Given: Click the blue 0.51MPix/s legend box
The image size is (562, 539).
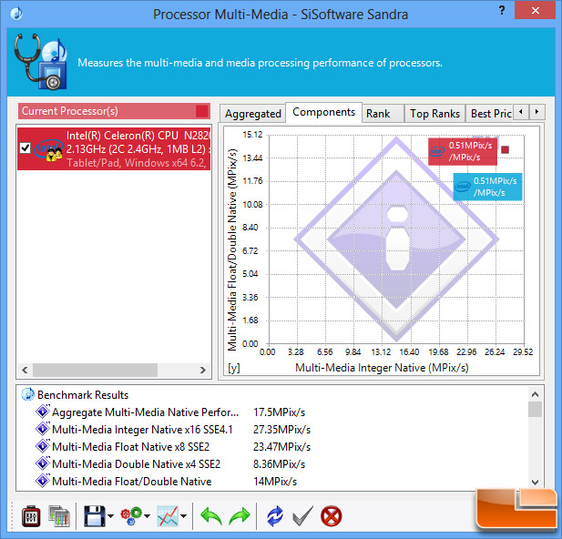Looking at the screenshot, I should point(487,187).
